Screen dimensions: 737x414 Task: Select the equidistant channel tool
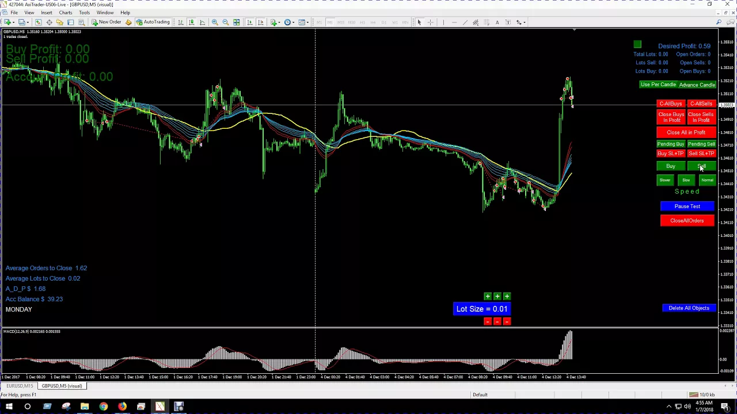pos(476,22)
